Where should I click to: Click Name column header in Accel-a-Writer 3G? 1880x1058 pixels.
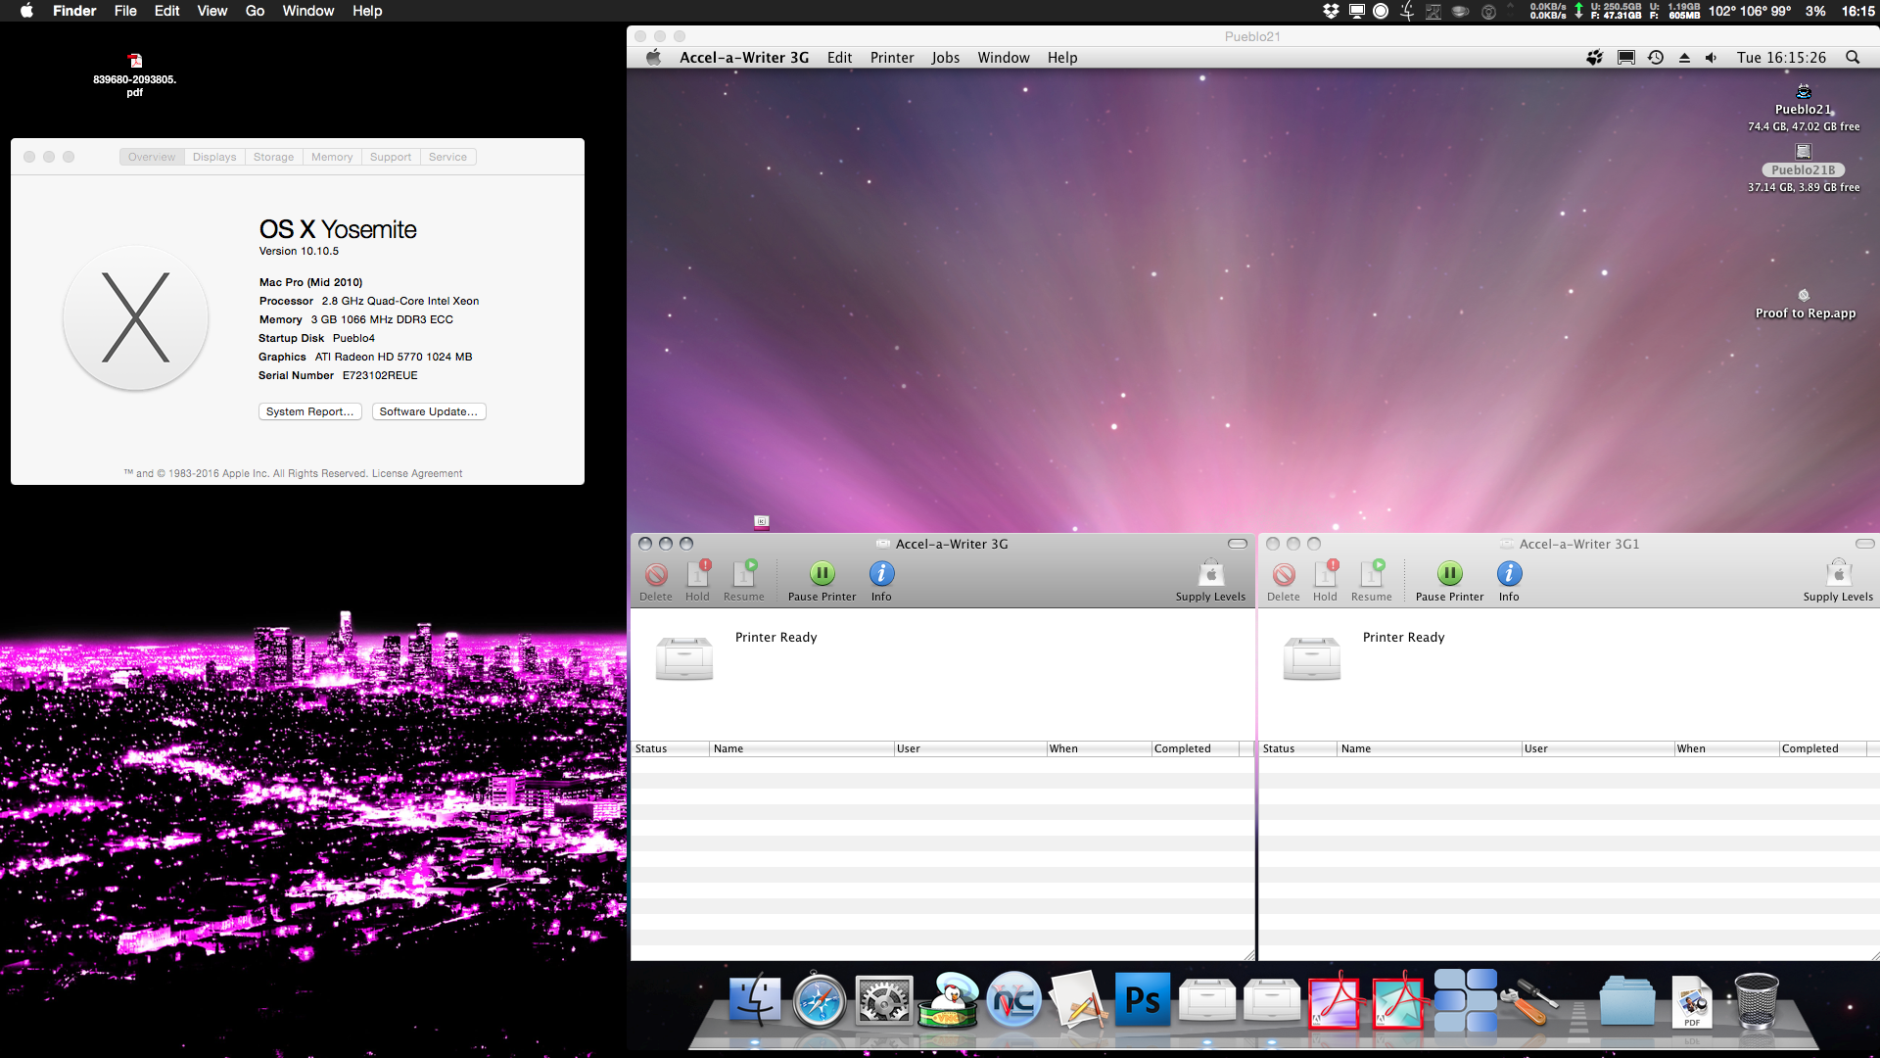click(x=802, y=748)
